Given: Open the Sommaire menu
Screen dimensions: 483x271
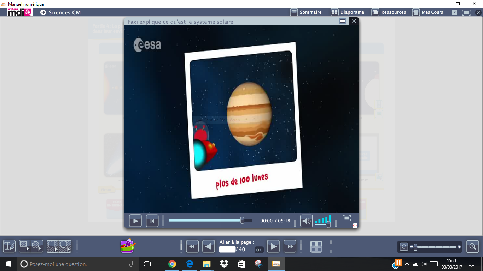Looking at the screenshot, I should coord(306,12).
